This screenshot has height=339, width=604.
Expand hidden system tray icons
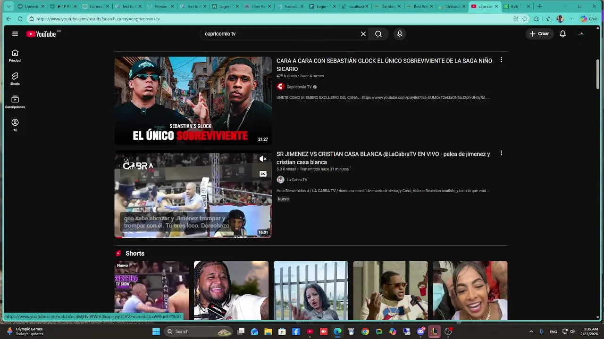(x=531, y=331)
